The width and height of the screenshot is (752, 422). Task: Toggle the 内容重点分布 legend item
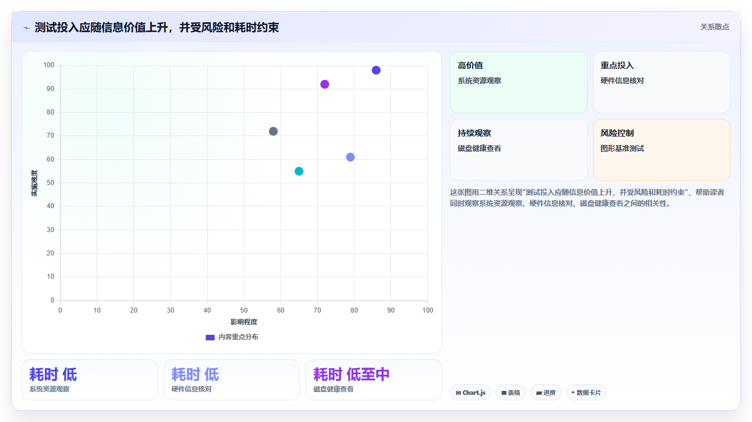coord(232,337)
